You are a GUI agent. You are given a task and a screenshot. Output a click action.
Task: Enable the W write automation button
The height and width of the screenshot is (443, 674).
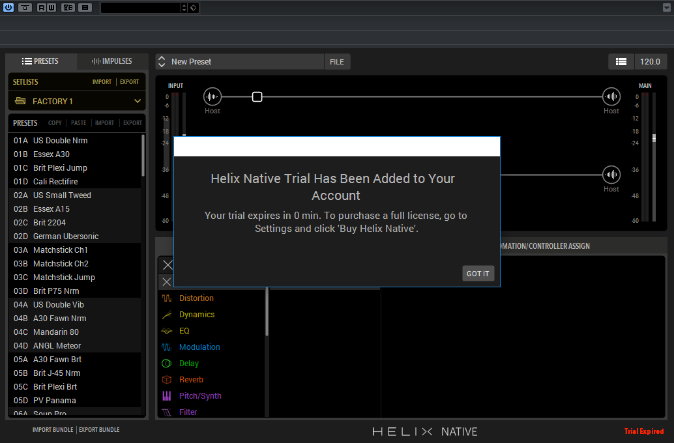(51, 7)
